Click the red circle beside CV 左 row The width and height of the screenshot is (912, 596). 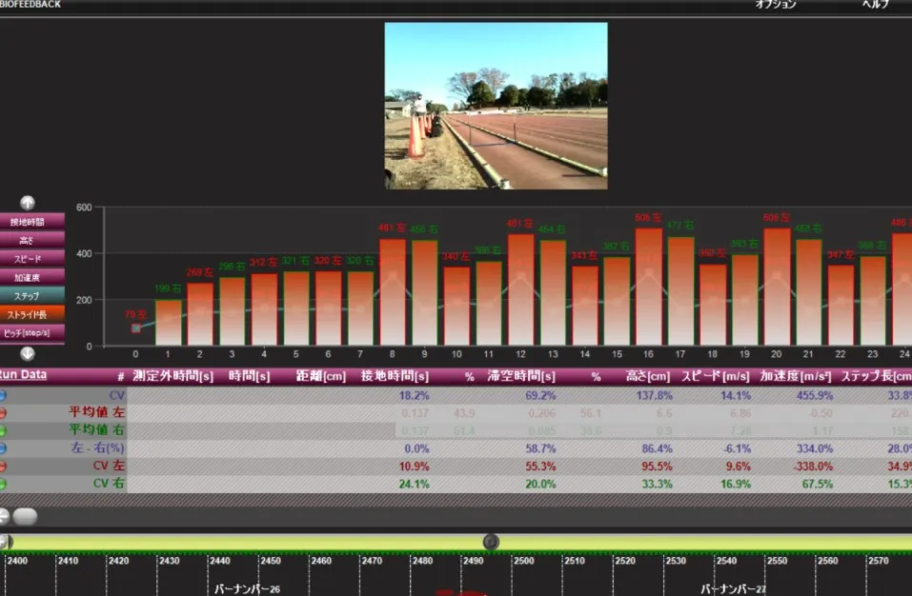point(3,466)
